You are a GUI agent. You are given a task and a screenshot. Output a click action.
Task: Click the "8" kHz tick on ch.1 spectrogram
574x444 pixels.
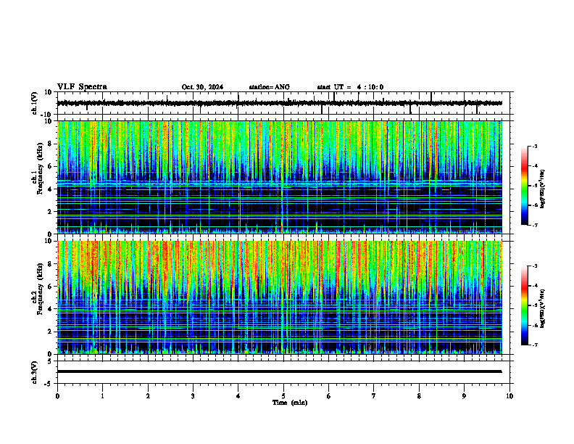[51, 144]
